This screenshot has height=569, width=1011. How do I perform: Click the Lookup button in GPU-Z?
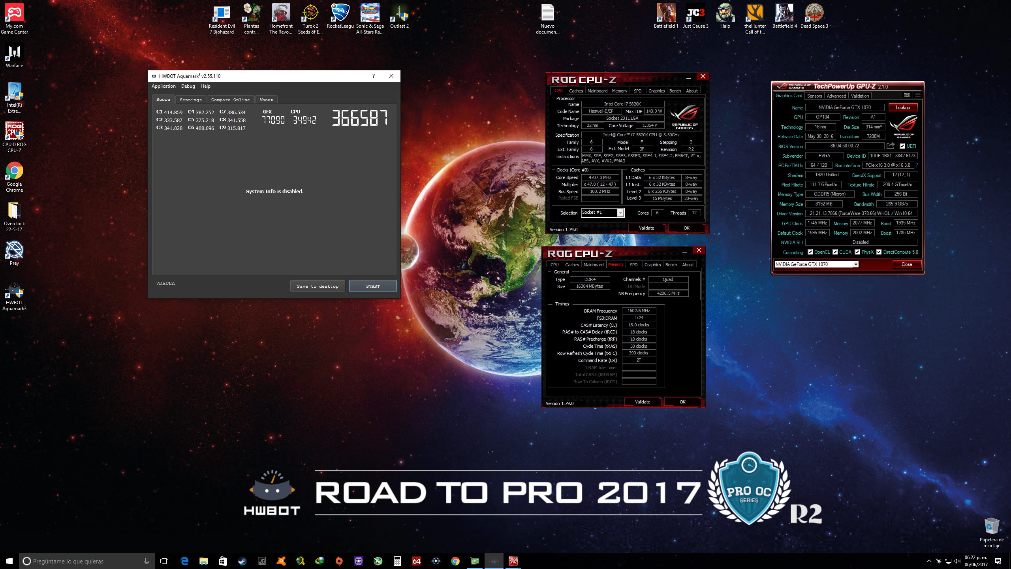pyautogui.click(x=903, y=107)
